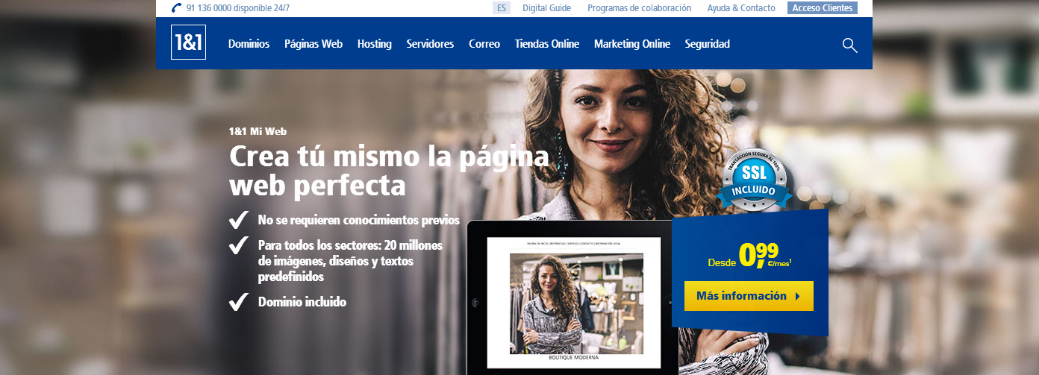The image size is (1039, 375).
Task: Open the Dominios menu
Action: tap(249, 44)
